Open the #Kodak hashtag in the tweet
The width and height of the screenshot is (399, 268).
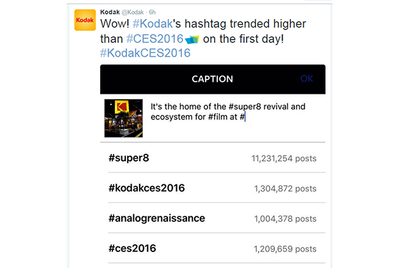(154, 24)
